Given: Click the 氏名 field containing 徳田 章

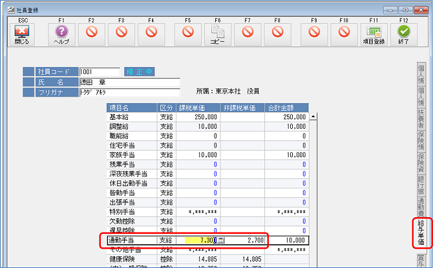Looking at the screenshot, I should (x=120, y=82).
